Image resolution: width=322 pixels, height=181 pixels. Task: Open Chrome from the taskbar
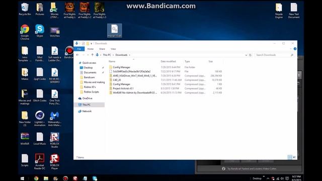36,178
